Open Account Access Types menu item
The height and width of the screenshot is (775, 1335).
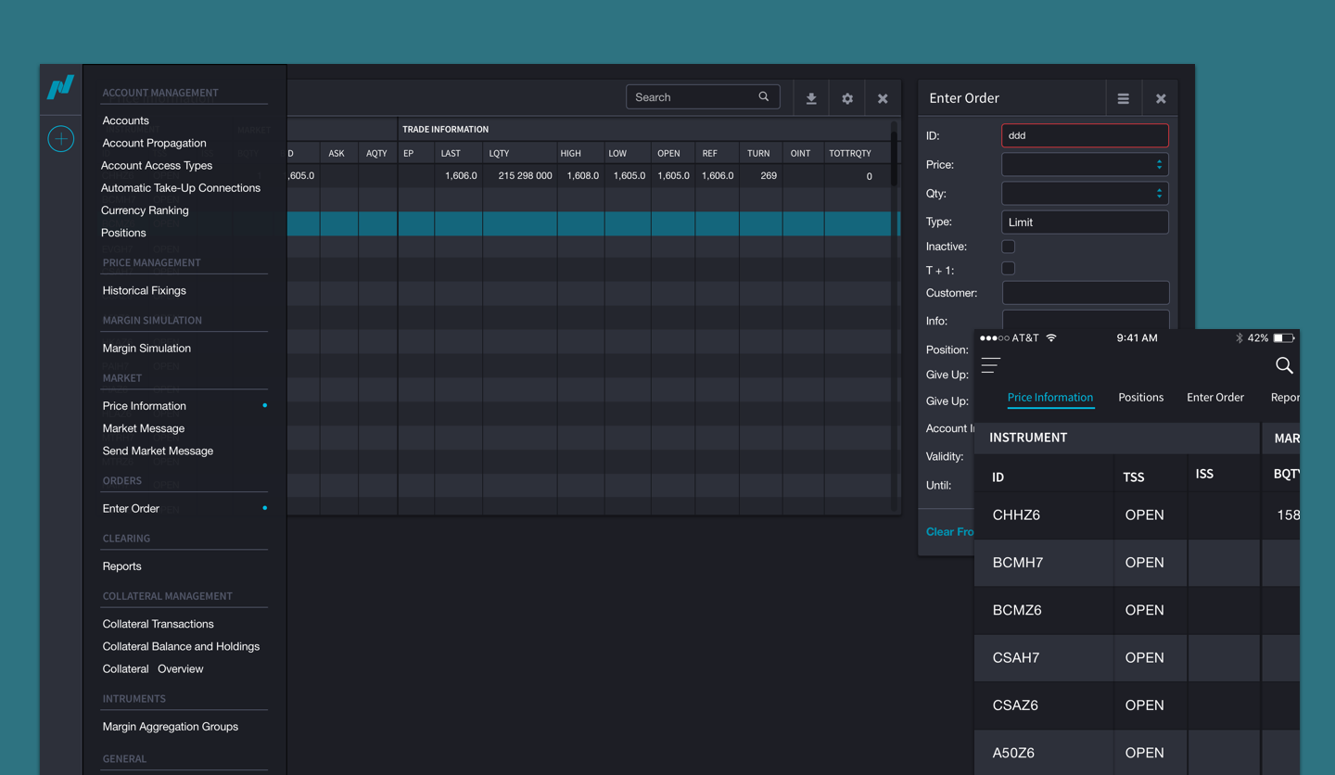coord(157,165)
